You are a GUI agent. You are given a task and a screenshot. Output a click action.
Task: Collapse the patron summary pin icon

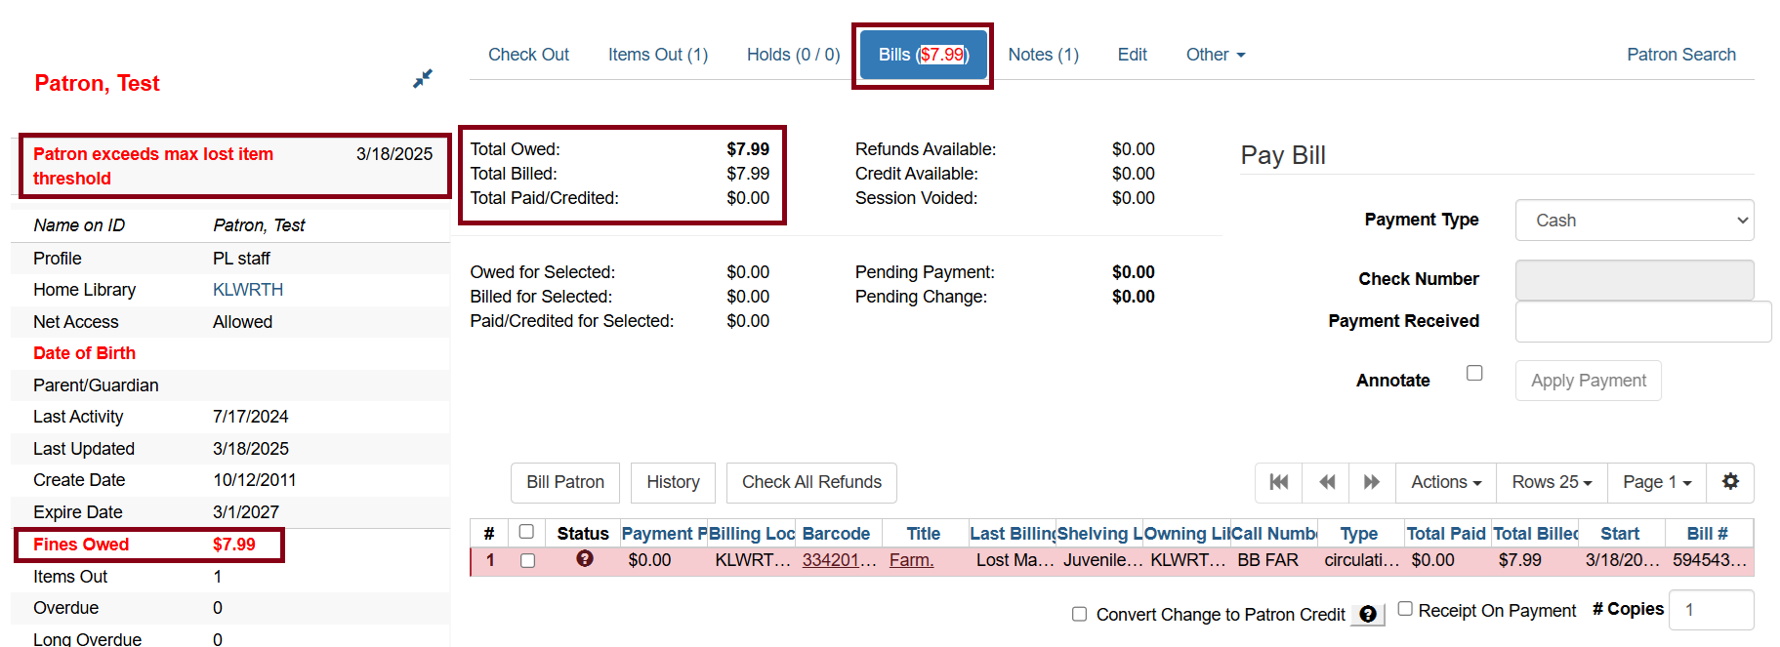423,78
